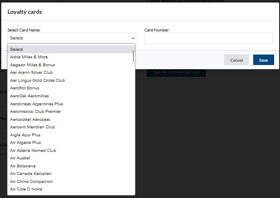This screenshot has width=280, height=198.
Task: Pick 'AeroGal Aeromillas' from the list
Action: 71,96
